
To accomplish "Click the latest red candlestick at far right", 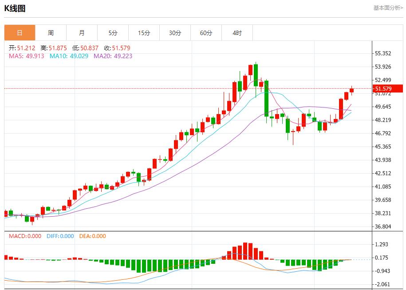I will [351, 90].
